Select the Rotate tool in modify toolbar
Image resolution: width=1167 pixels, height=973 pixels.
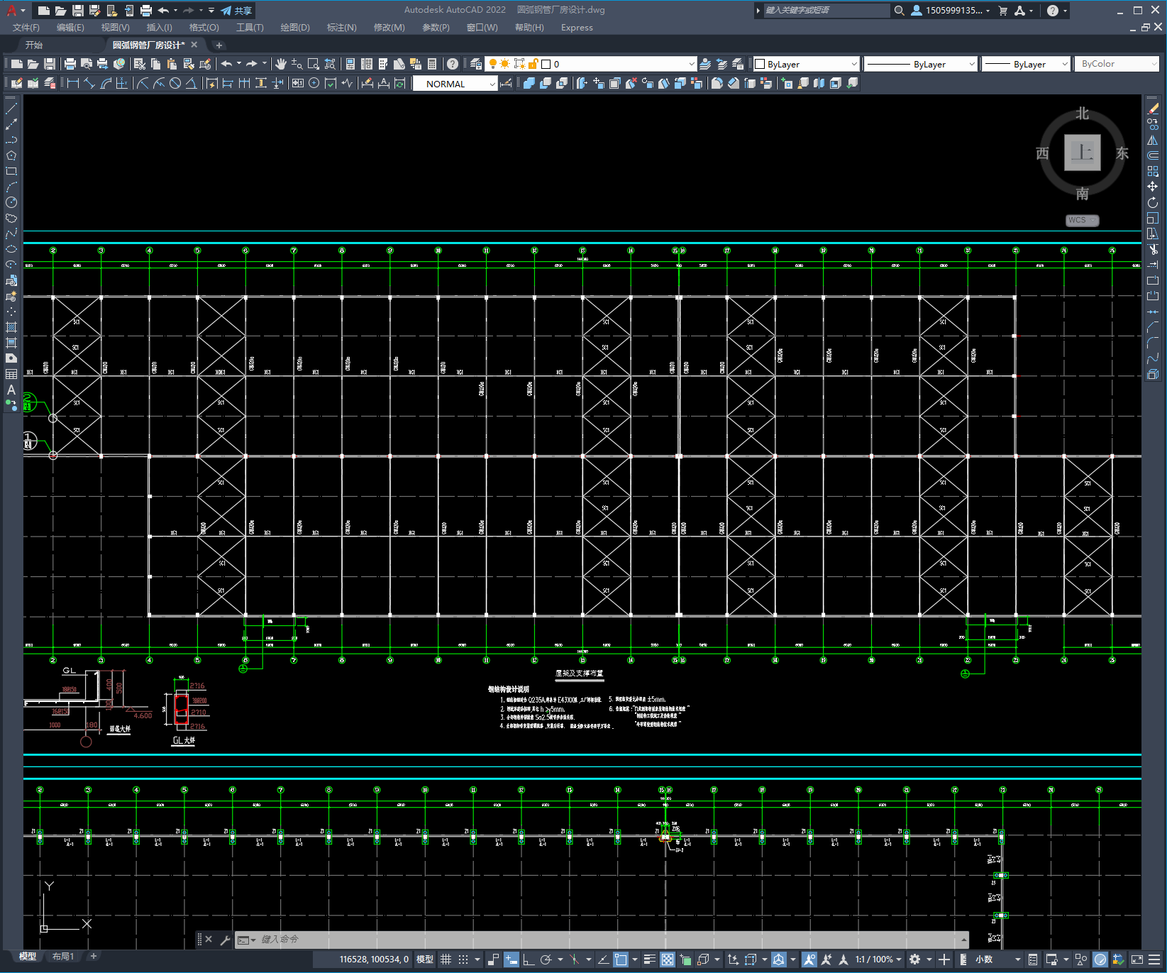pos(1153,202)
